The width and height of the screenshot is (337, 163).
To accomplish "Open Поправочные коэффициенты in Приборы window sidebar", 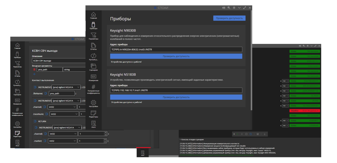I will (x=93, y=90).
